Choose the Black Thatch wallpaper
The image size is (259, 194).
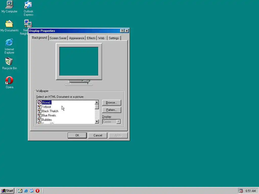[50, 111]
